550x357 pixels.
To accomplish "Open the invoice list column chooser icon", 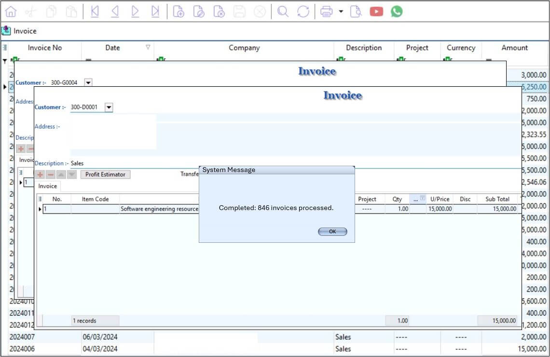I will tap(5, 47).
